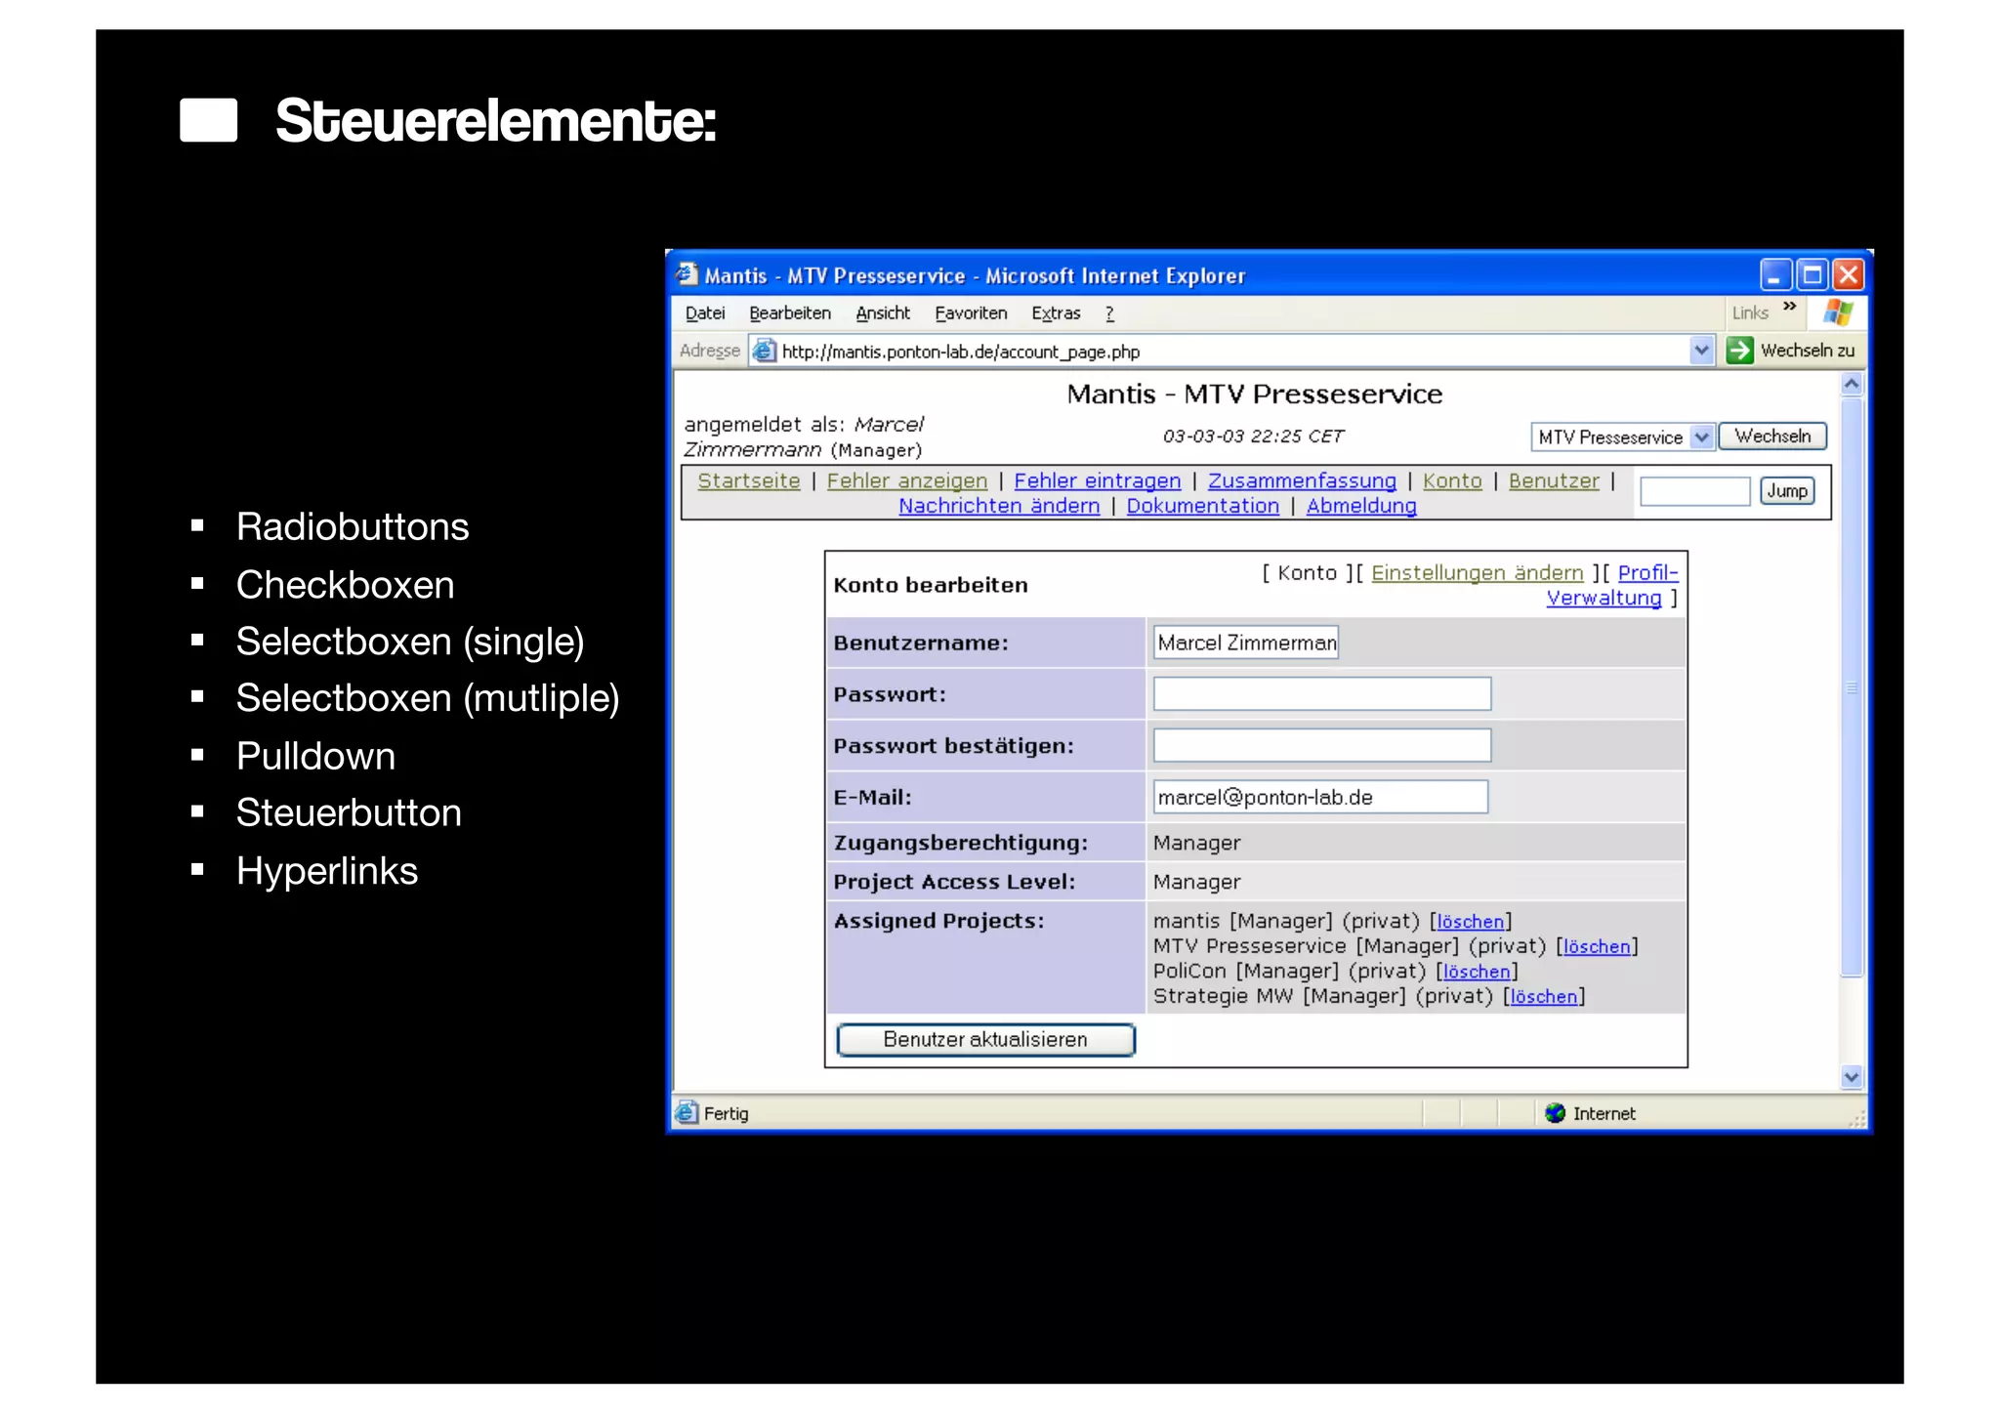Open the Datei menu
2000x1413 pixels.
pos(705,312)
